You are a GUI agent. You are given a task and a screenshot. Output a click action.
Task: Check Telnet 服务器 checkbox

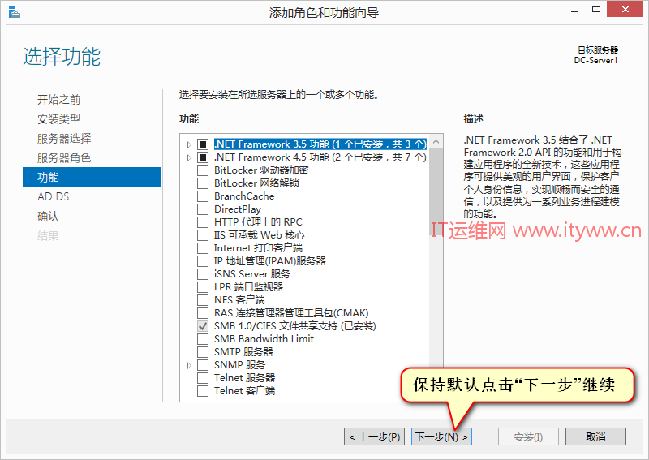tap(203, 378)
